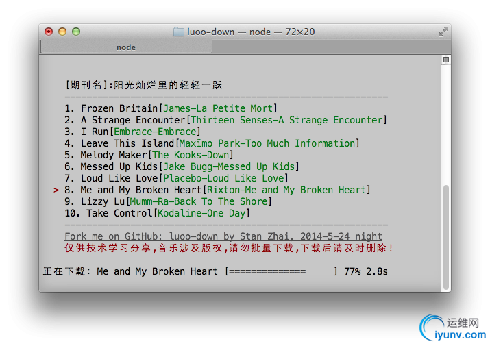Toggle fullscreen with the arrows icon

click(443, 32)
